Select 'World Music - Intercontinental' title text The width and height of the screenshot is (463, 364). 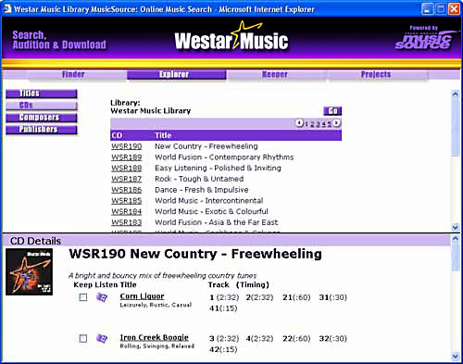click(209, 201)
